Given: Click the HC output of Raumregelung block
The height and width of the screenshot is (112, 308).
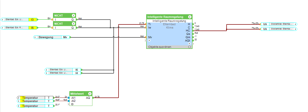Looking at the screenshot, I should point(188,31).
